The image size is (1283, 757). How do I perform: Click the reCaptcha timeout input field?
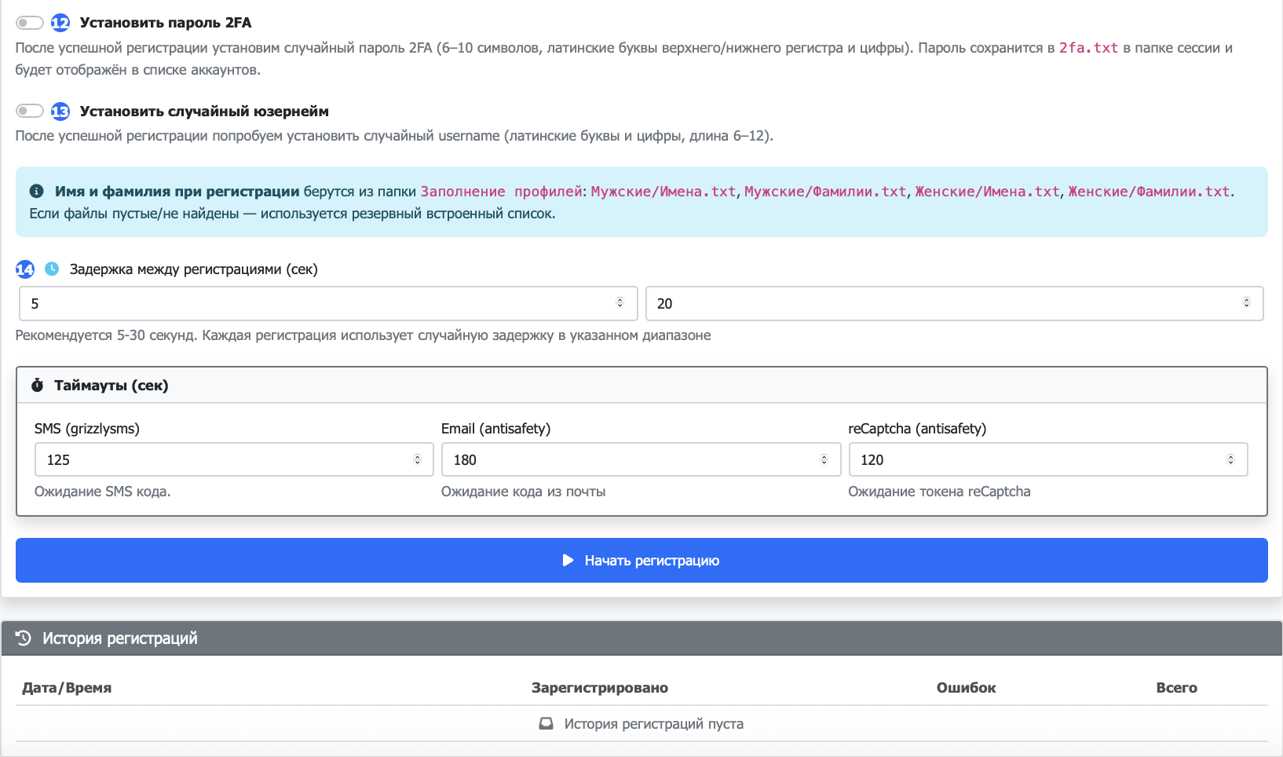tap(1036, 459)
